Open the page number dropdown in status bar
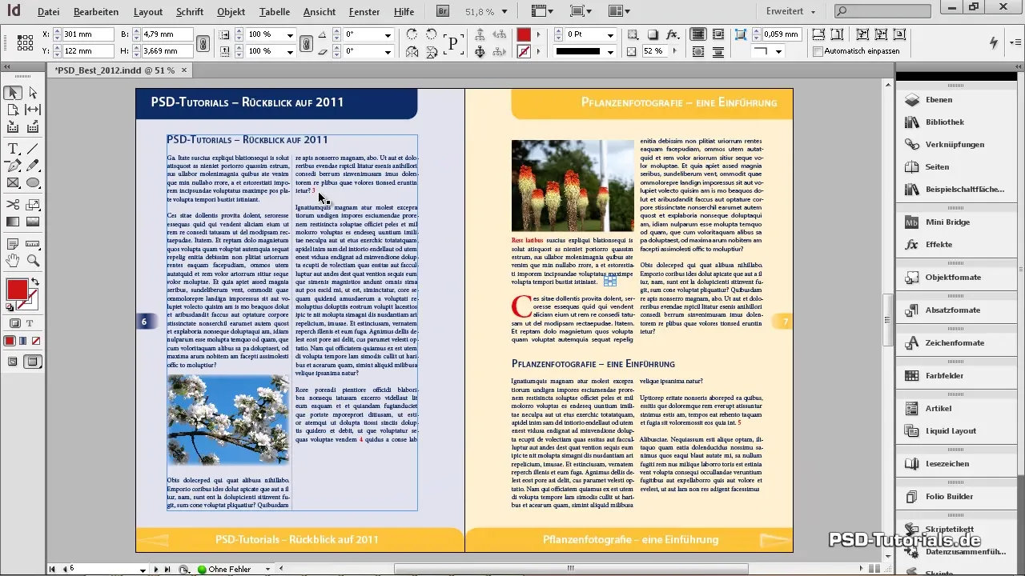This screenshot has height=576, width=1025. pyautogui.click(x=143, y=570)
